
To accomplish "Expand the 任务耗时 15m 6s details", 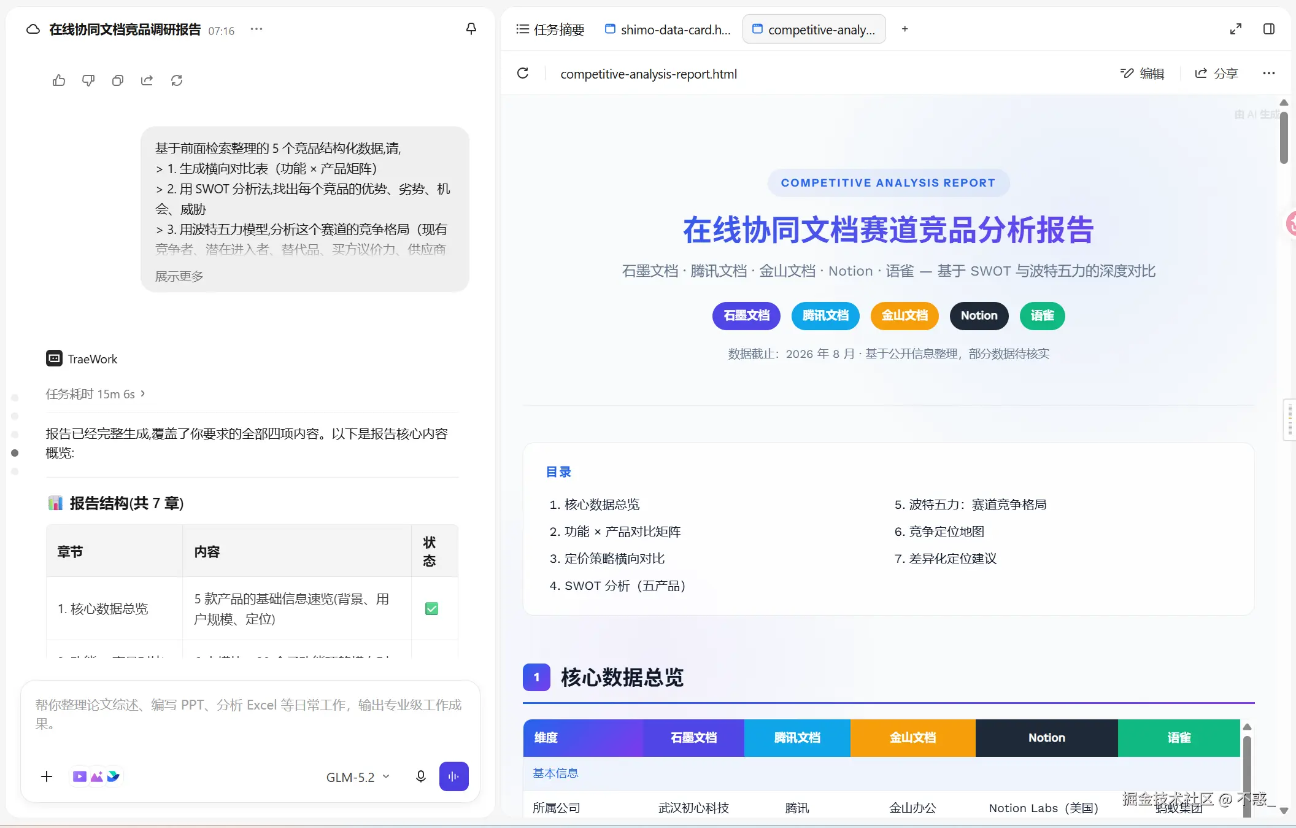I will (95, 394).
